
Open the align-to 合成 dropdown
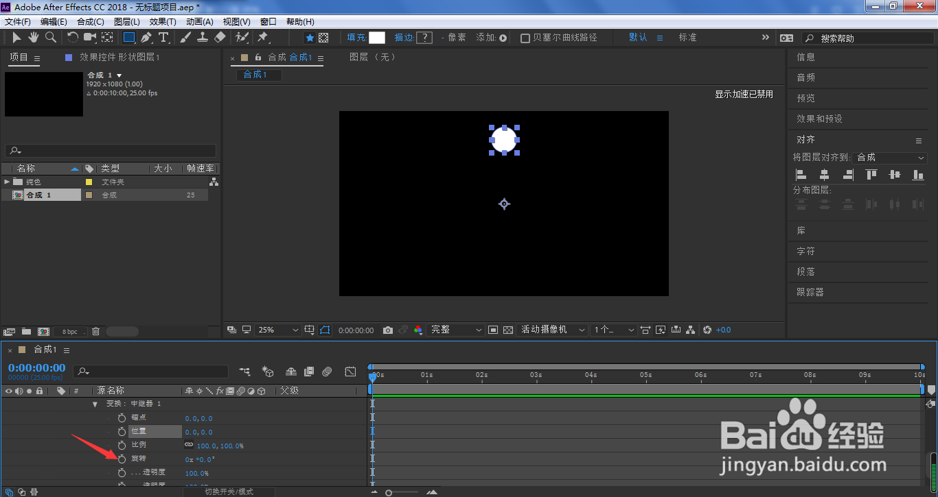tap(891, 157)
